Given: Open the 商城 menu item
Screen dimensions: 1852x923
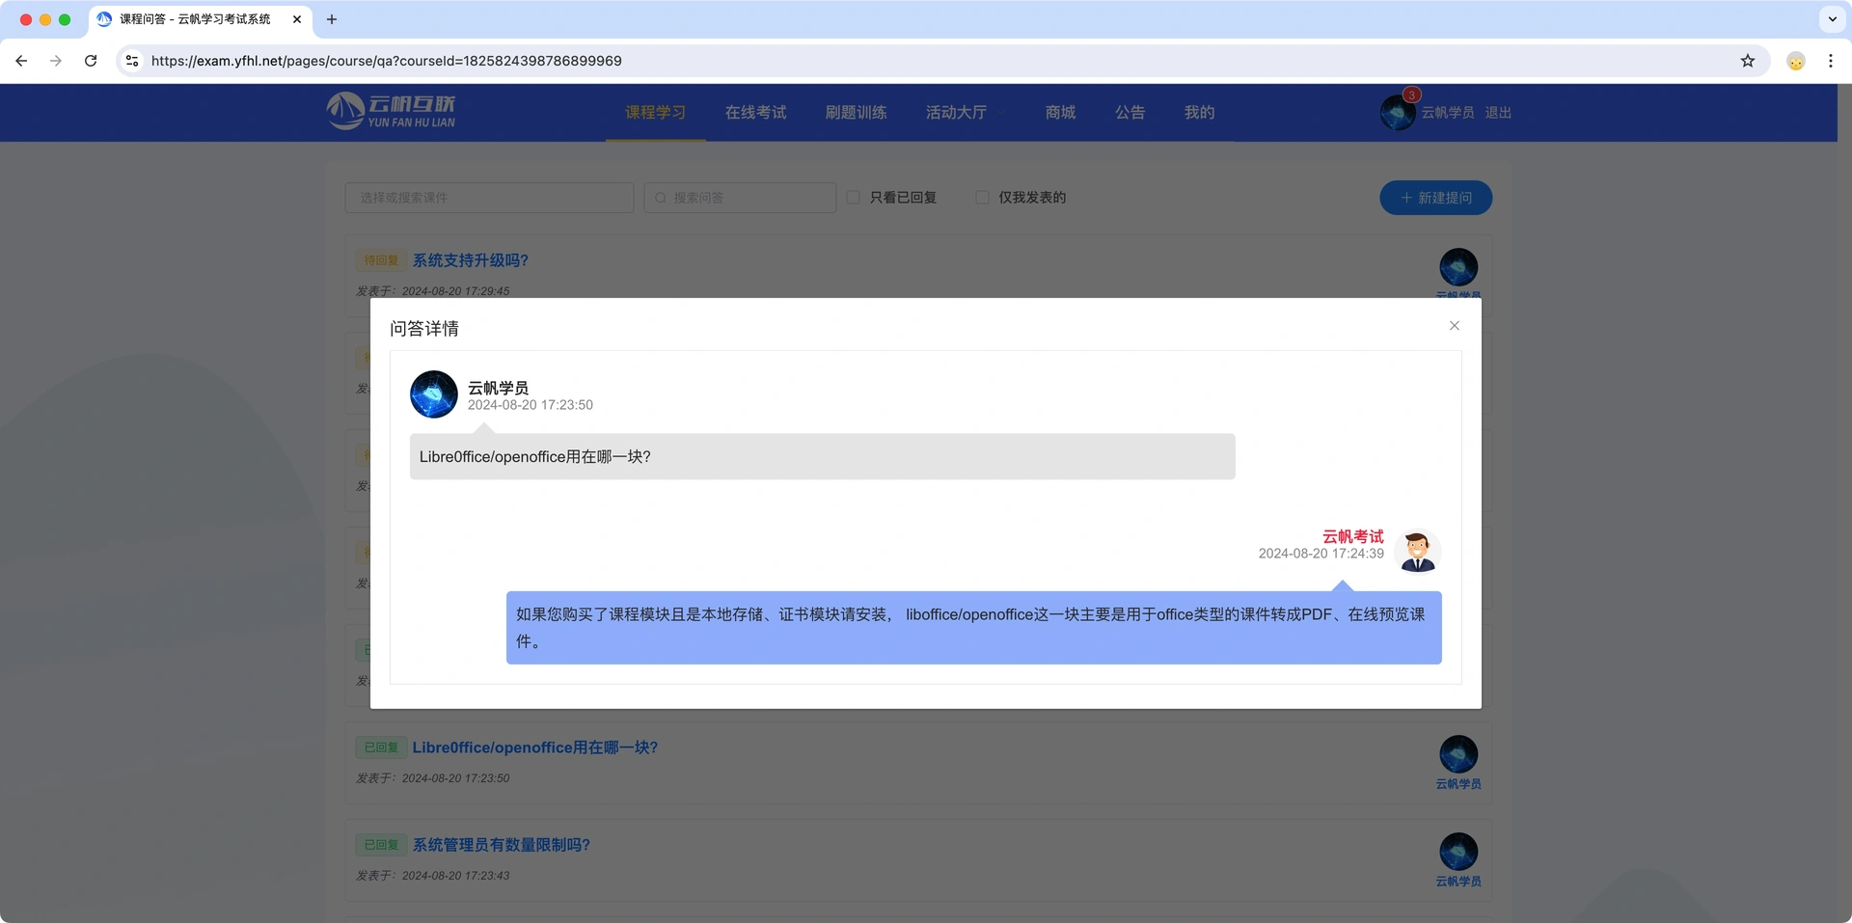Looking at the screenshot, I should [x=1061, y=113].
